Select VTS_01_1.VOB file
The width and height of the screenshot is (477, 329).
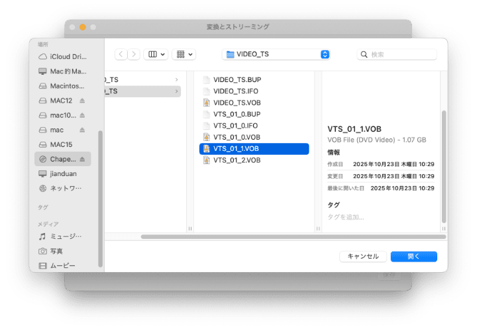click(254, 149)
